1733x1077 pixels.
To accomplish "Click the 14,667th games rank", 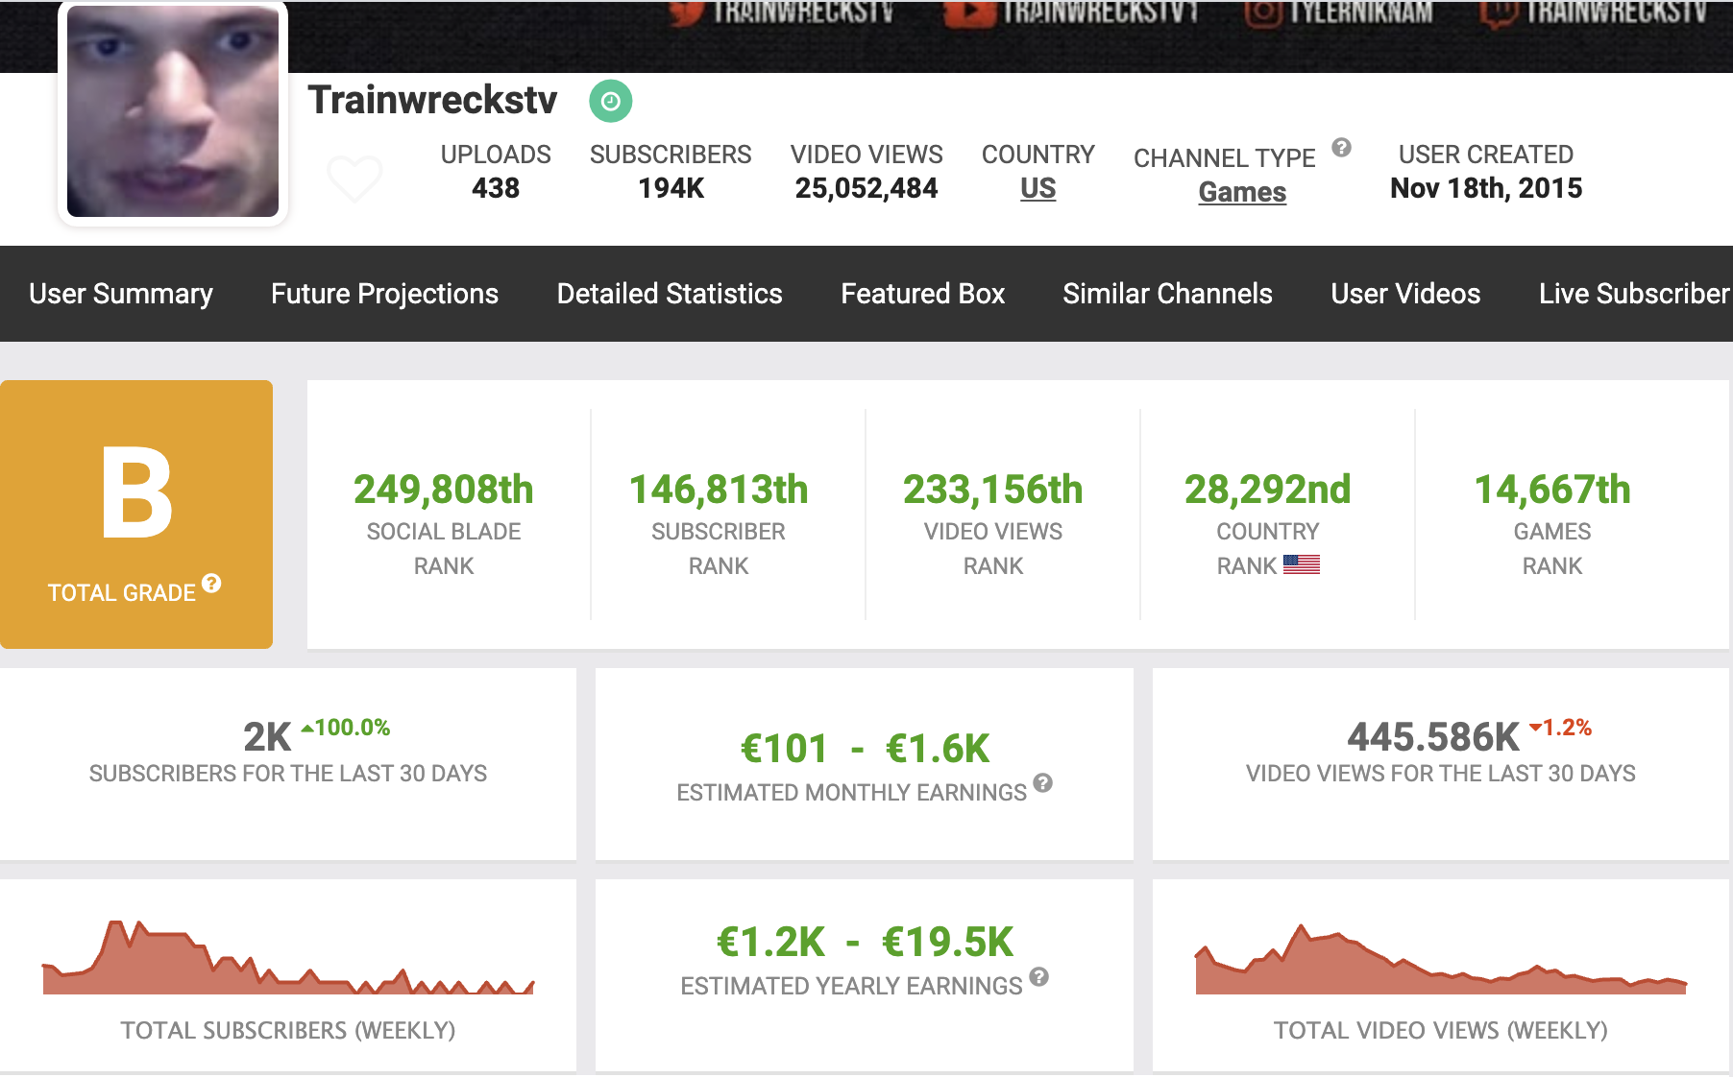I will point(1552,490).
